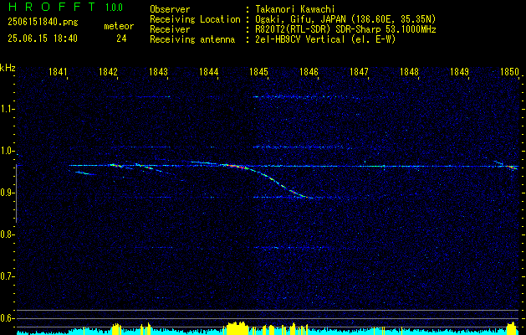Viewport: 526px width, 335px height.
Task: Click the 1850 time marker
Action: pyautogui.click(x=510, y=71)
